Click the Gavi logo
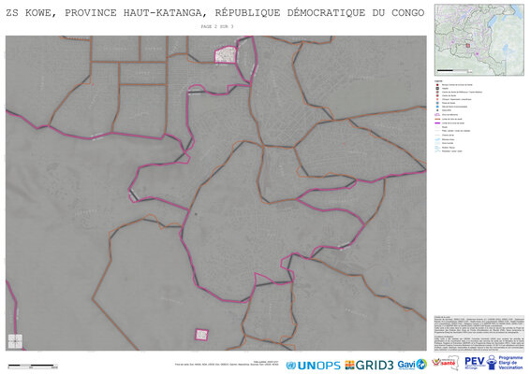The height and width of the screenshot is (374, 530). (x=412, y=365)
